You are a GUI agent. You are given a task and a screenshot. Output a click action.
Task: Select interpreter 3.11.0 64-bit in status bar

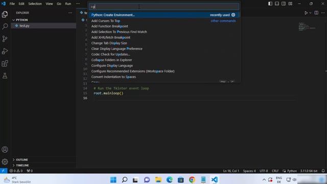(x=309, y=171)
